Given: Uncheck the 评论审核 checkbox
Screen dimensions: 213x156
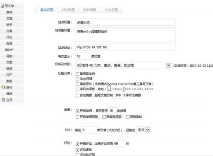Looking at the screenshot, I should click(x=78, y=150).
